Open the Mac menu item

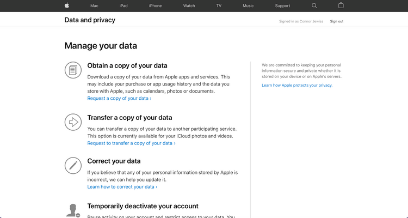click(94, 6)
